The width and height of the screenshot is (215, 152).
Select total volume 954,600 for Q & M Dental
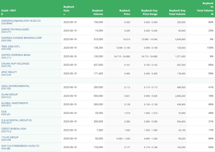pos(181,122)
